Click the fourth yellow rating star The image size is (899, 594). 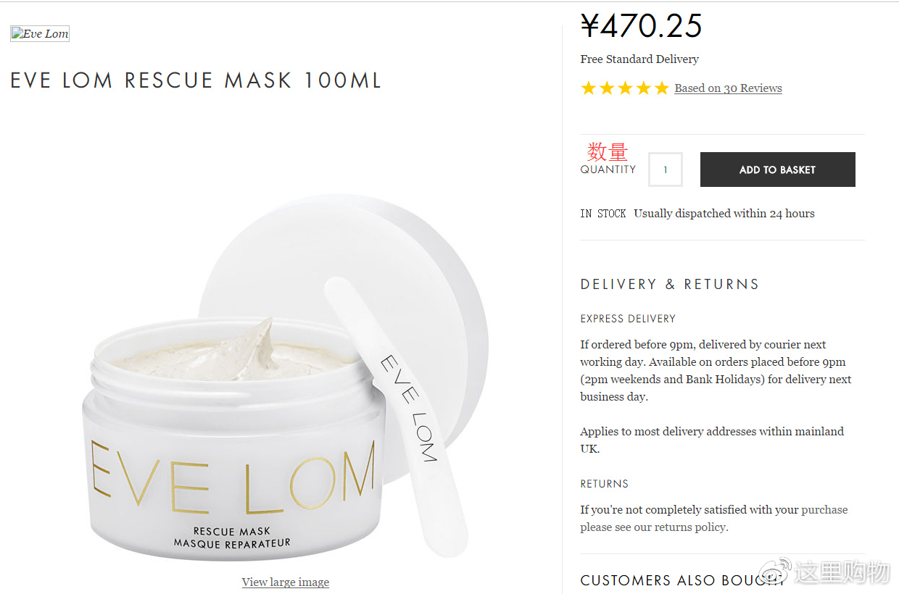pyautogui.click(x=643, y=88)
